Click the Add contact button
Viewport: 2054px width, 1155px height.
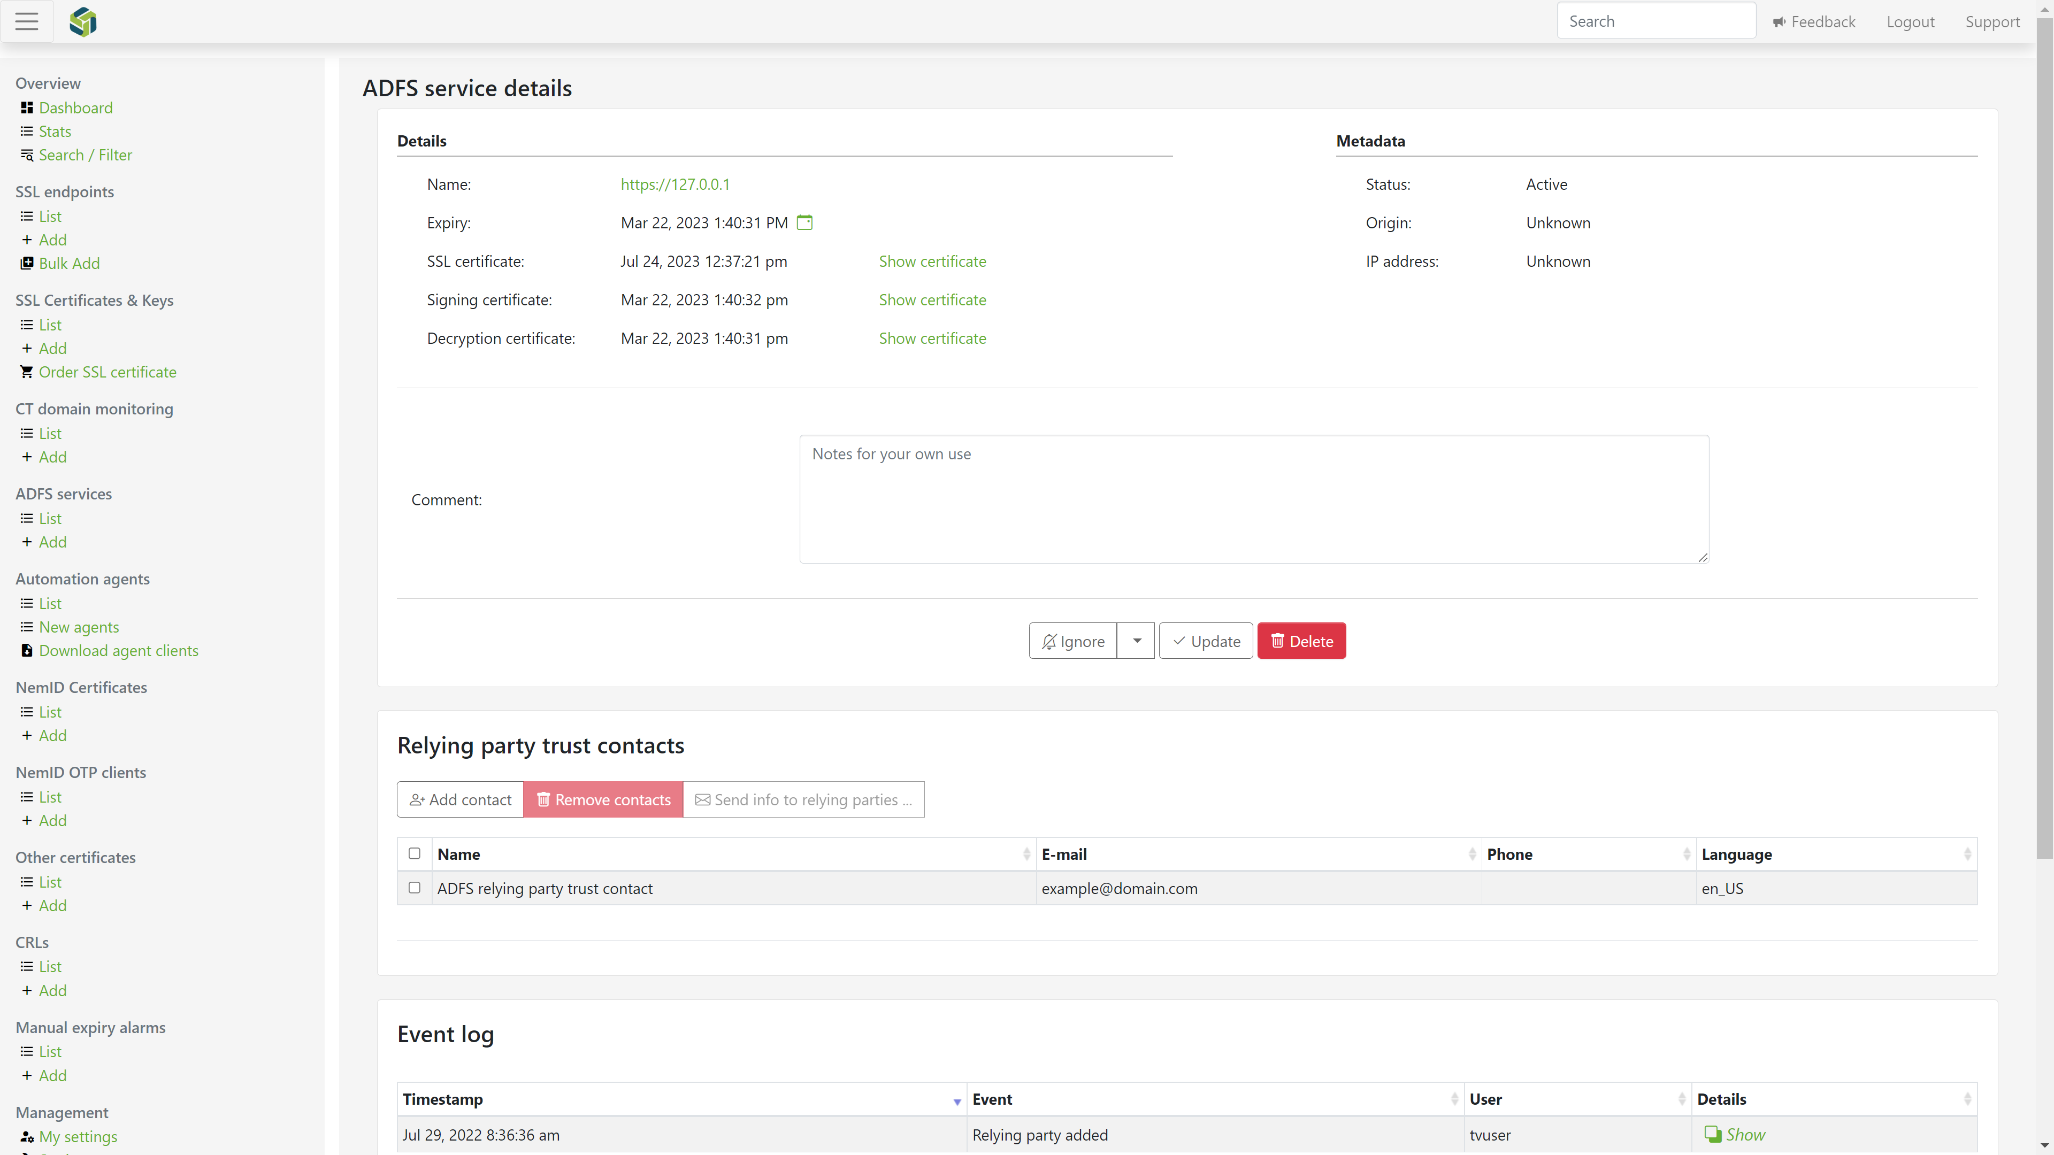pyautogui.click(x=460, y=799)
